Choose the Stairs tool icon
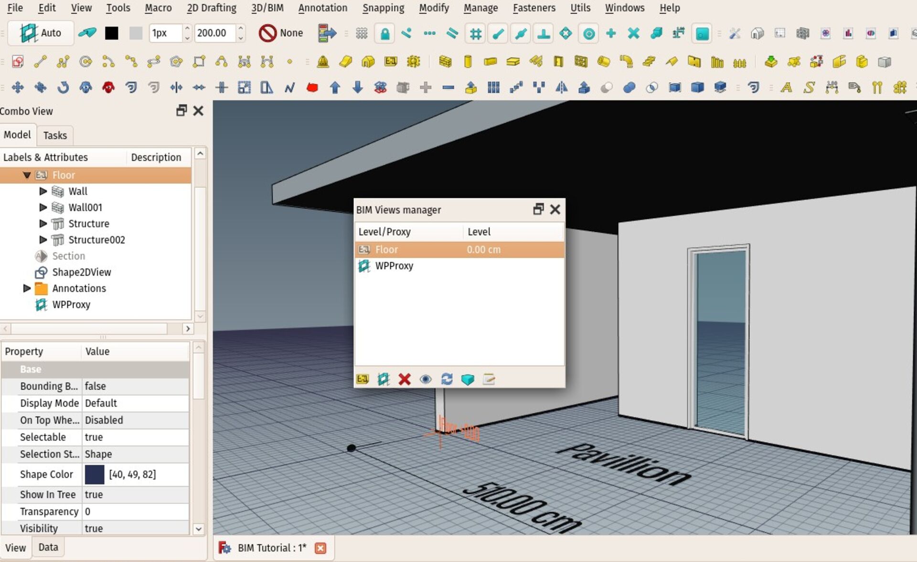 [x=649, y=62]
